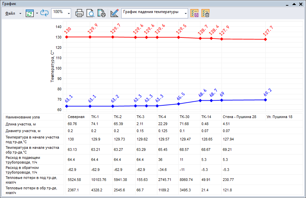
Task: Click the save checklist template icon
Action: (194, 13)
